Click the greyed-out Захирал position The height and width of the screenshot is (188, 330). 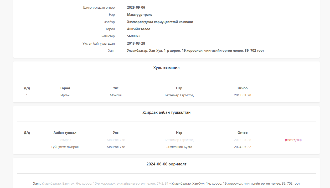click(65, 140)
